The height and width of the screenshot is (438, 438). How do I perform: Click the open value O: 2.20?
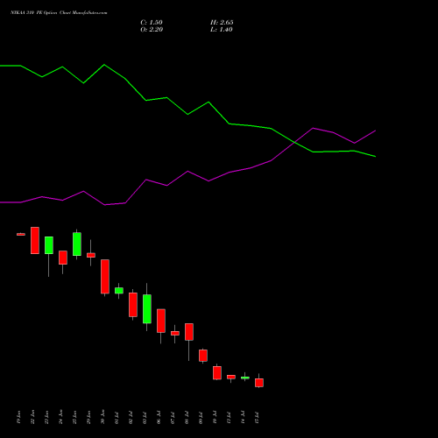point(152,30)
